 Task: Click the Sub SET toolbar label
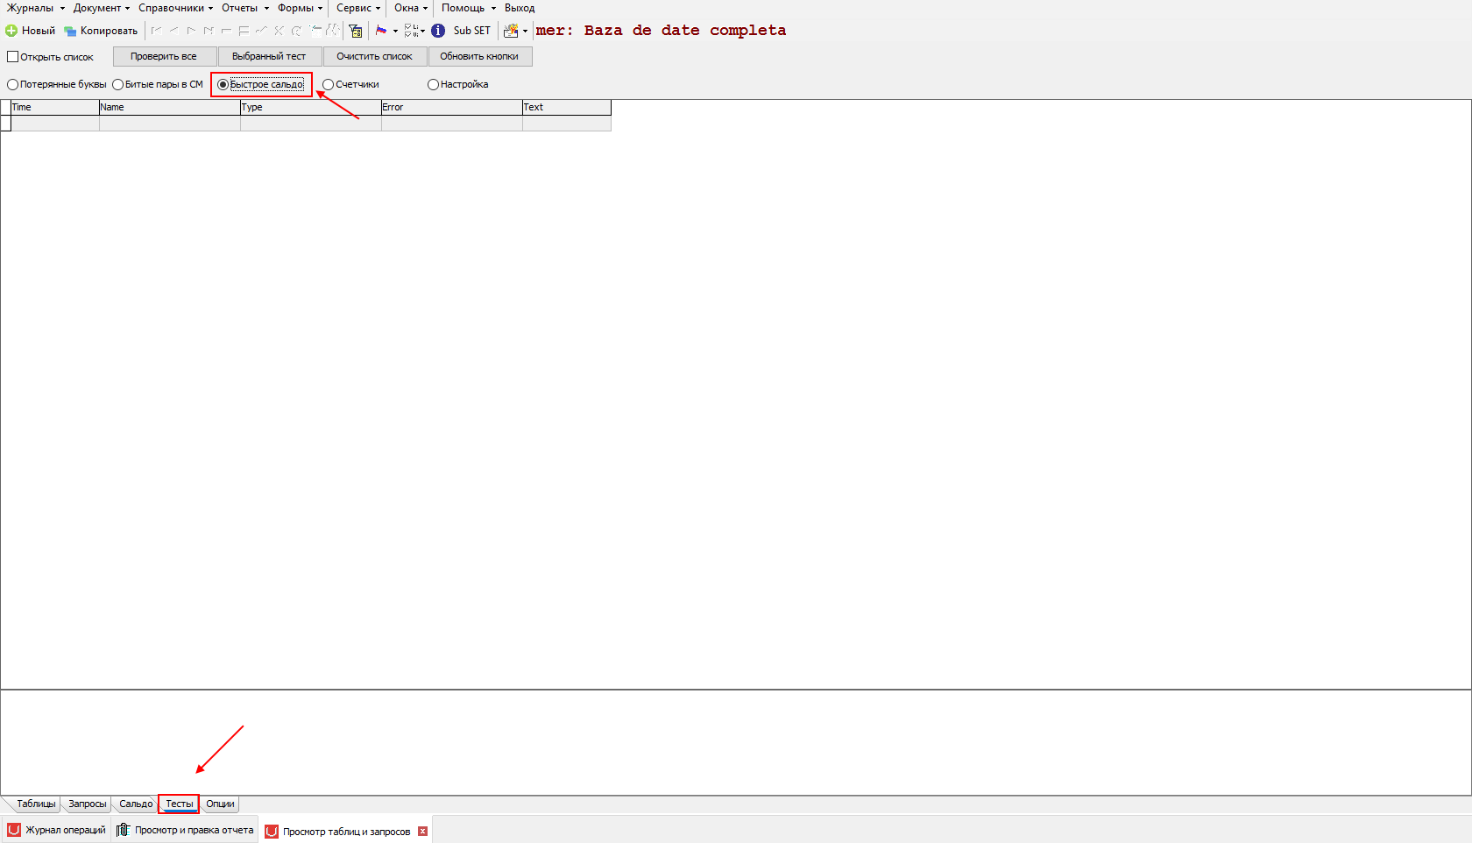472,31
